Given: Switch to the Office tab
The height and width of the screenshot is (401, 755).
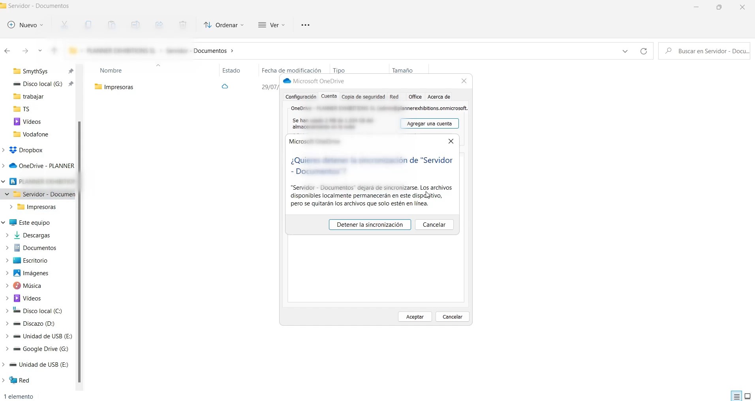Looking at the screenshot, I should [x=415, y=97].
